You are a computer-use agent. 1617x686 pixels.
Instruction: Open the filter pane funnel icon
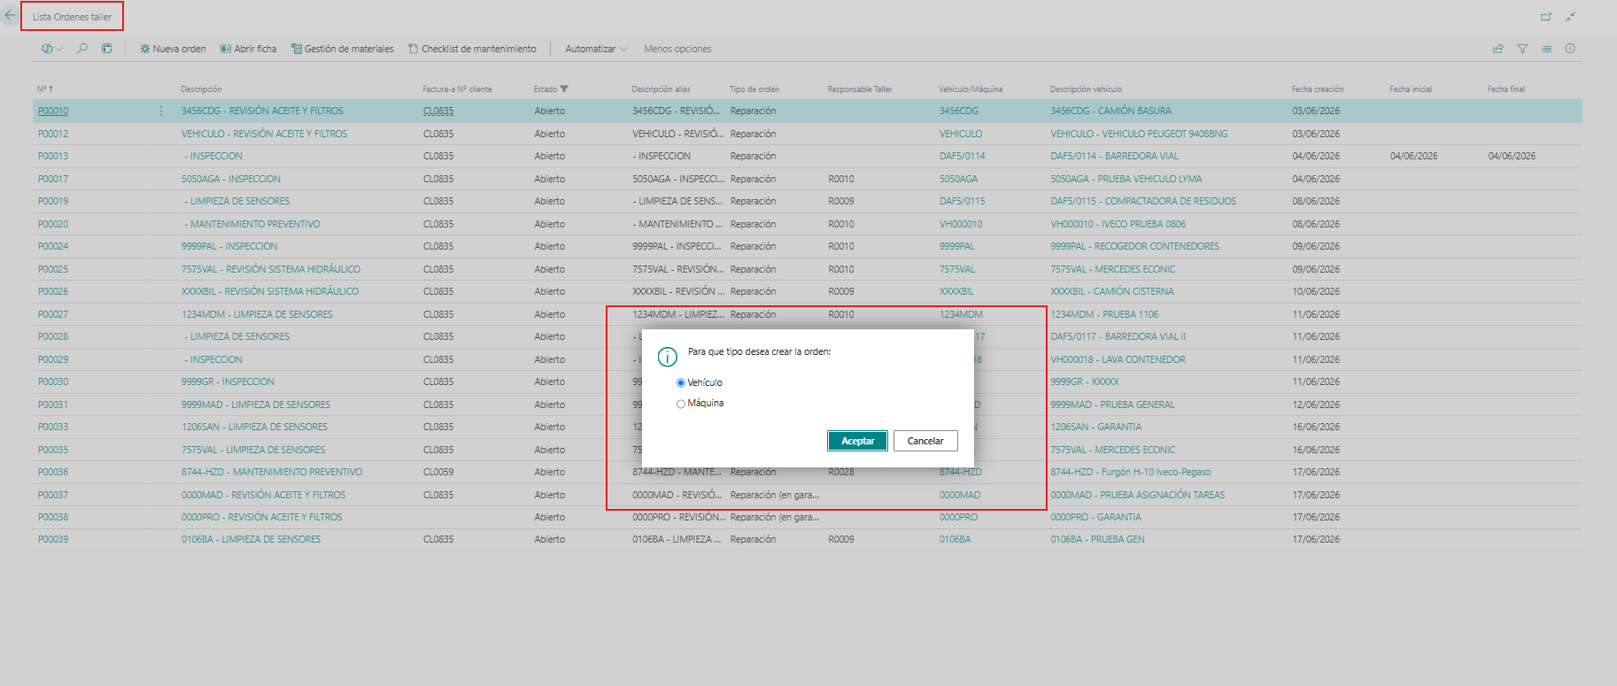click(x=1522, y=49)
